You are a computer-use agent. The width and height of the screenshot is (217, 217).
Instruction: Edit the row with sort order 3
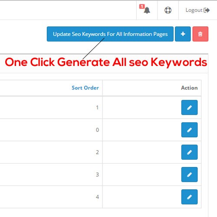pos(189,174)
